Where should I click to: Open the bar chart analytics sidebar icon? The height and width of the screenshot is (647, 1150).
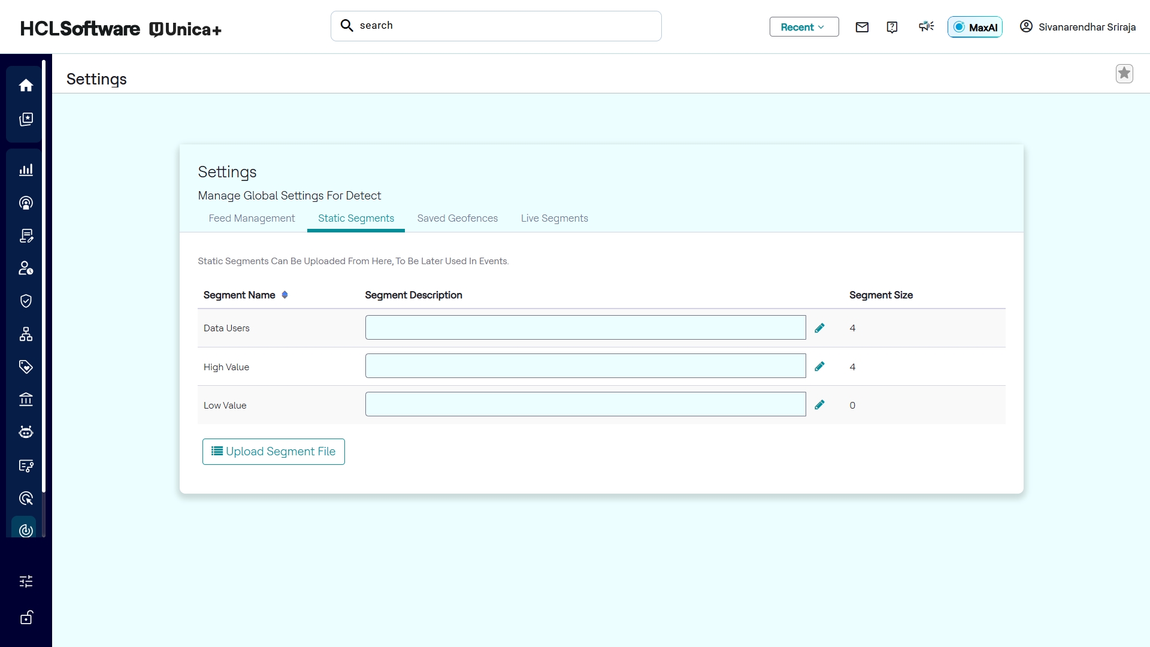pos(26,170)
